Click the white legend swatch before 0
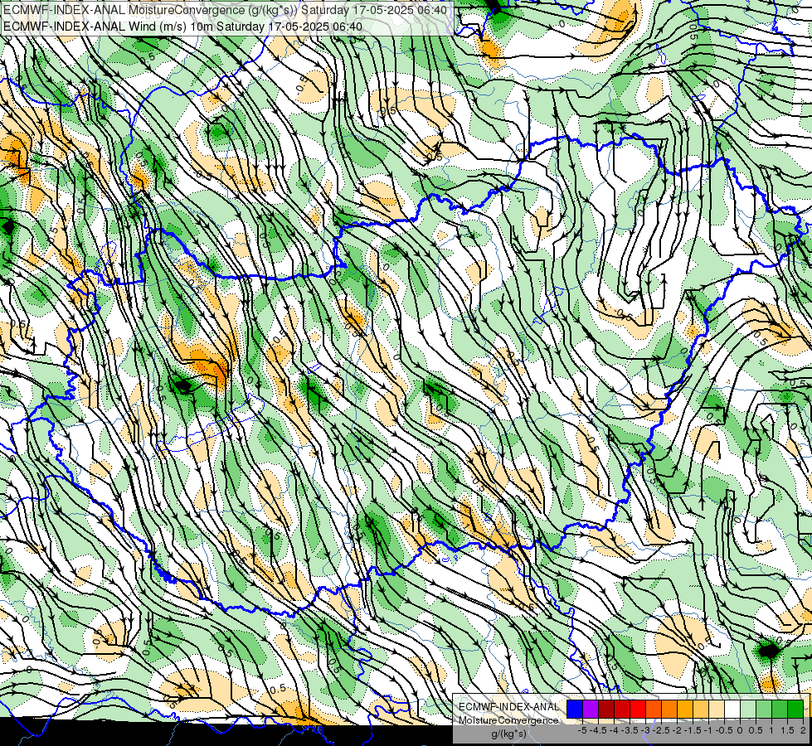The width and height of the screenshot is (812, 746). 732,710
